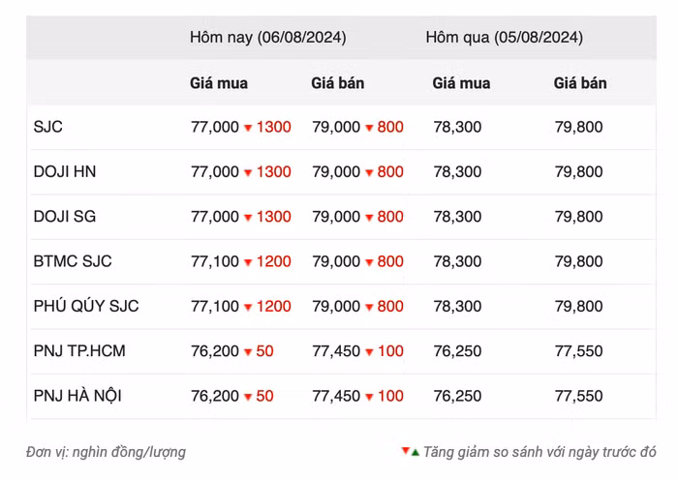Viewport: 678px width, 480px height.
Task: Click DOJI SG's yesterday buy price 78,300
Action: tap(457, 217)
